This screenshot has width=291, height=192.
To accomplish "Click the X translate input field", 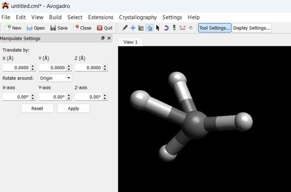I will [x=16, y=67].
